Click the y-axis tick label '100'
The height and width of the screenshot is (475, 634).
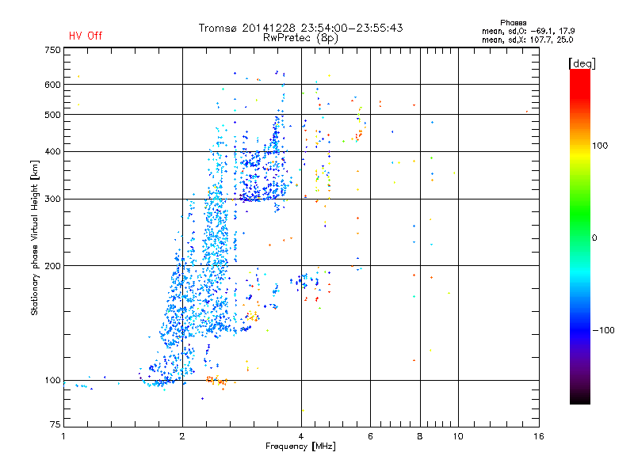click(x=52, y=381)
